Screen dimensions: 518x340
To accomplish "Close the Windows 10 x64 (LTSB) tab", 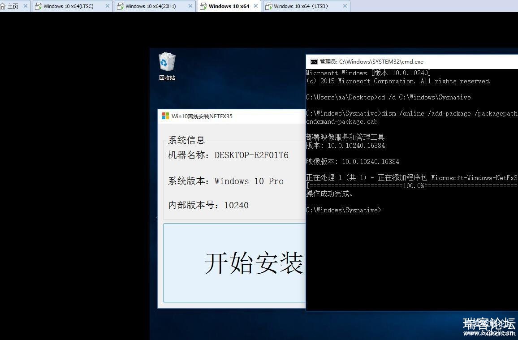I will pos(345,6).
